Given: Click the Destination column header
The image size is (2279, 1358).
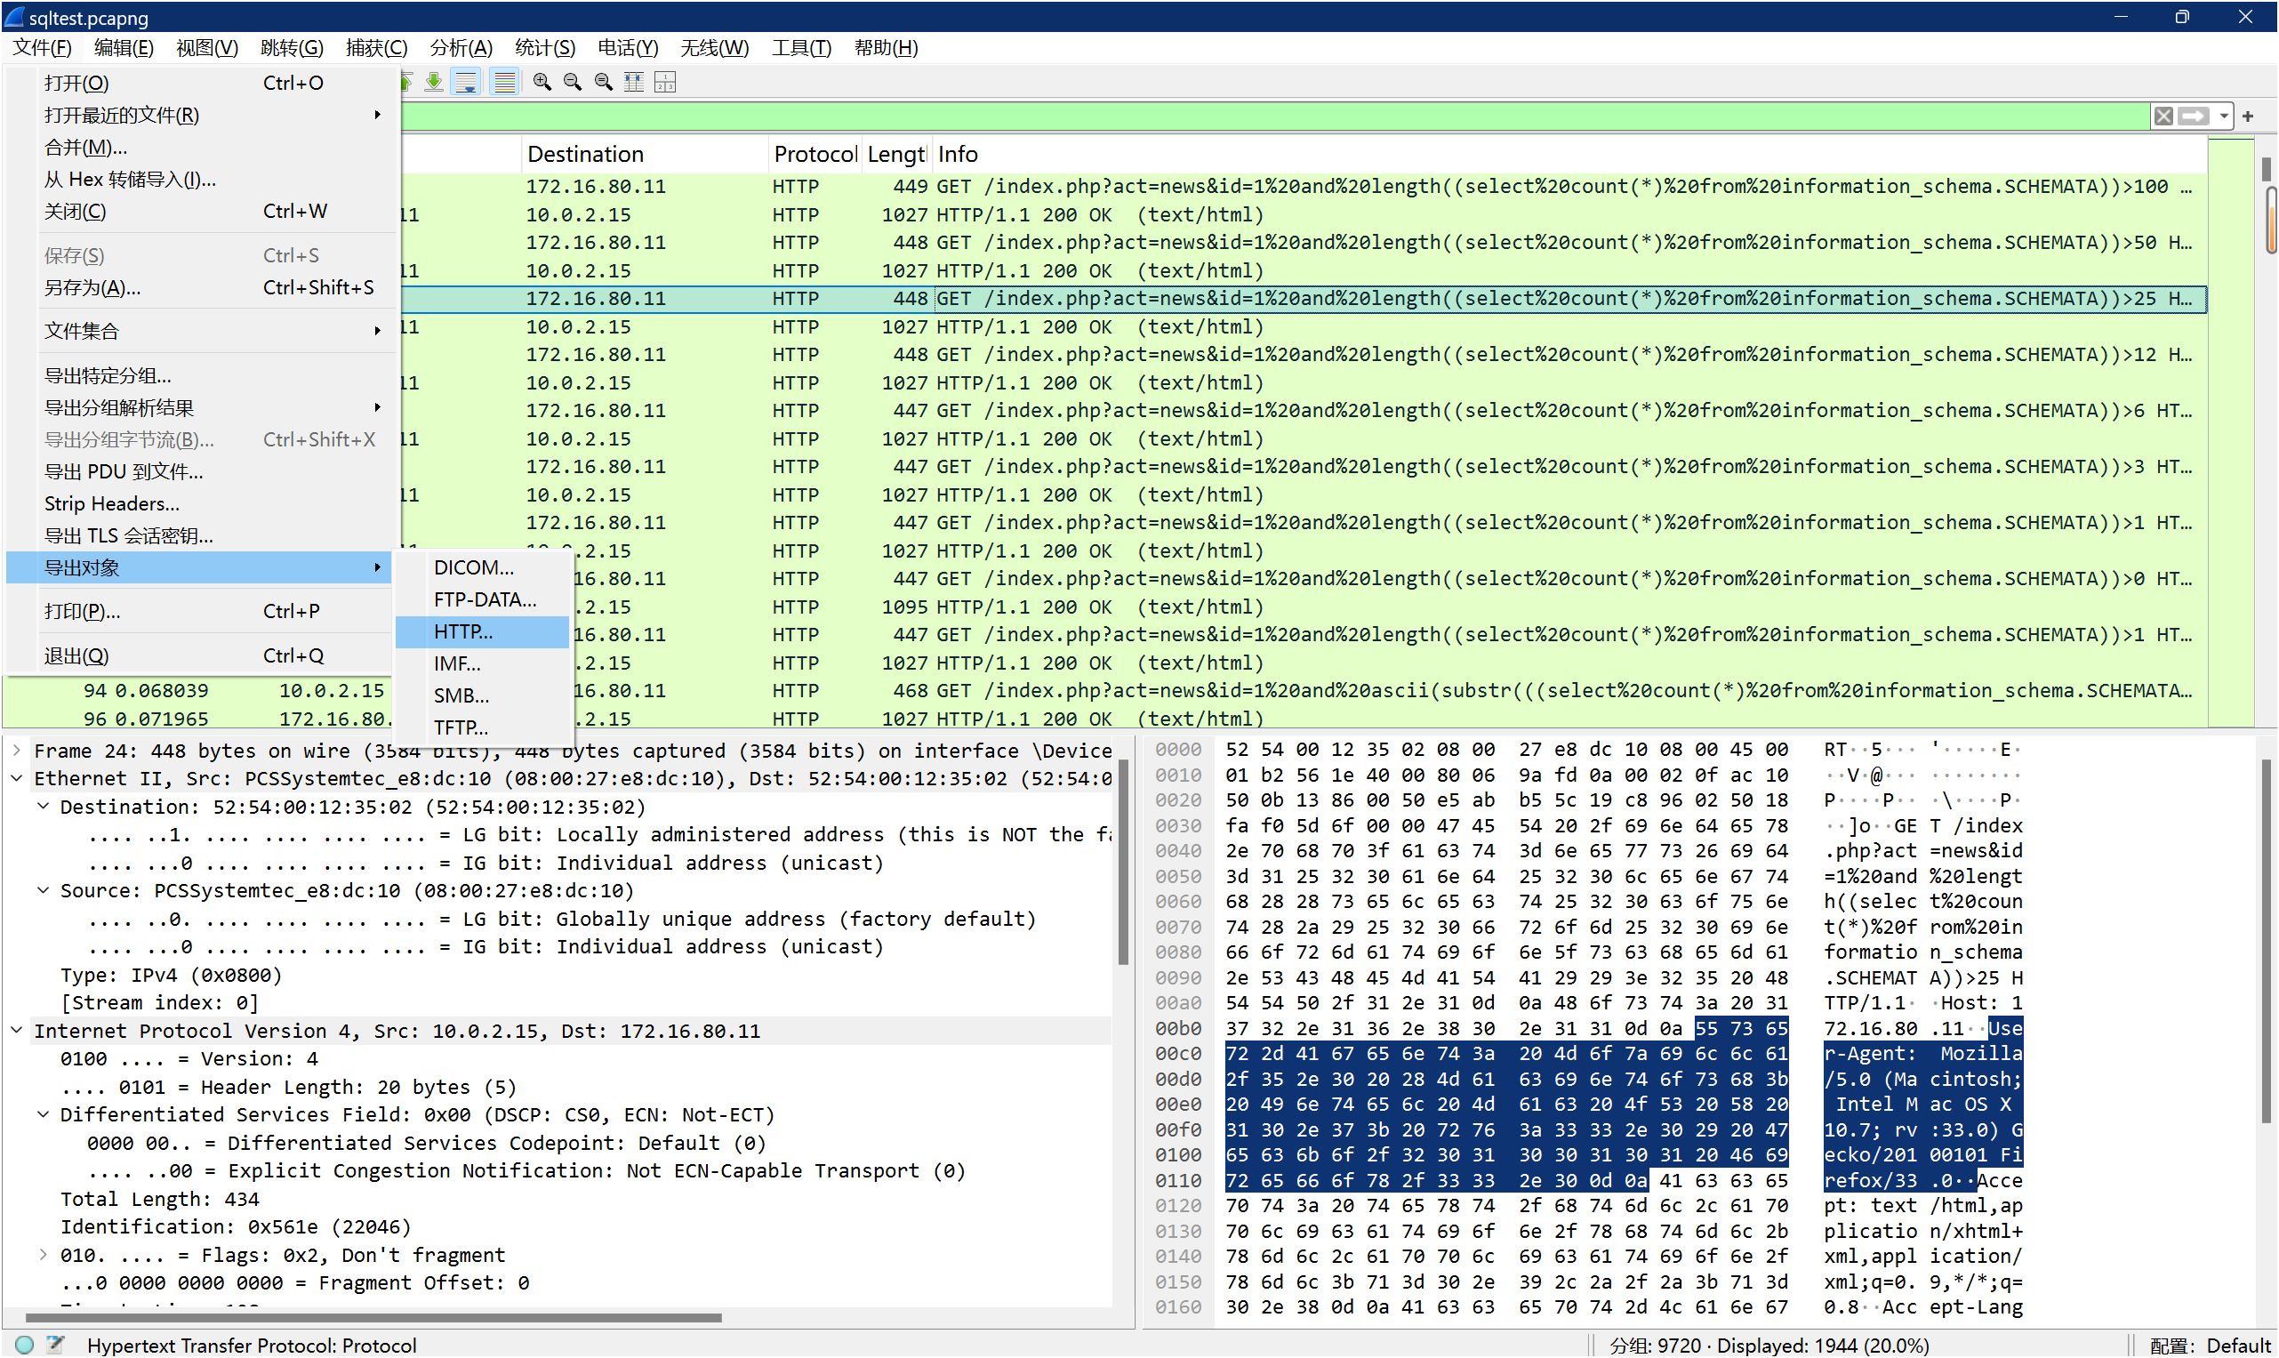Looking at the screenshot, I should [585, 154].
